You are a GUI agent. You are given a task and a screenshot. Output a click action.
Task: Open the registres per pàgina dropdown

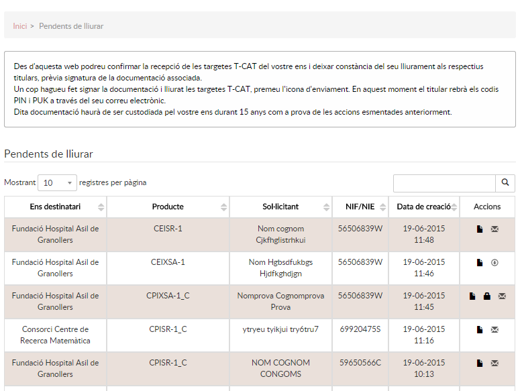(57, 183)
